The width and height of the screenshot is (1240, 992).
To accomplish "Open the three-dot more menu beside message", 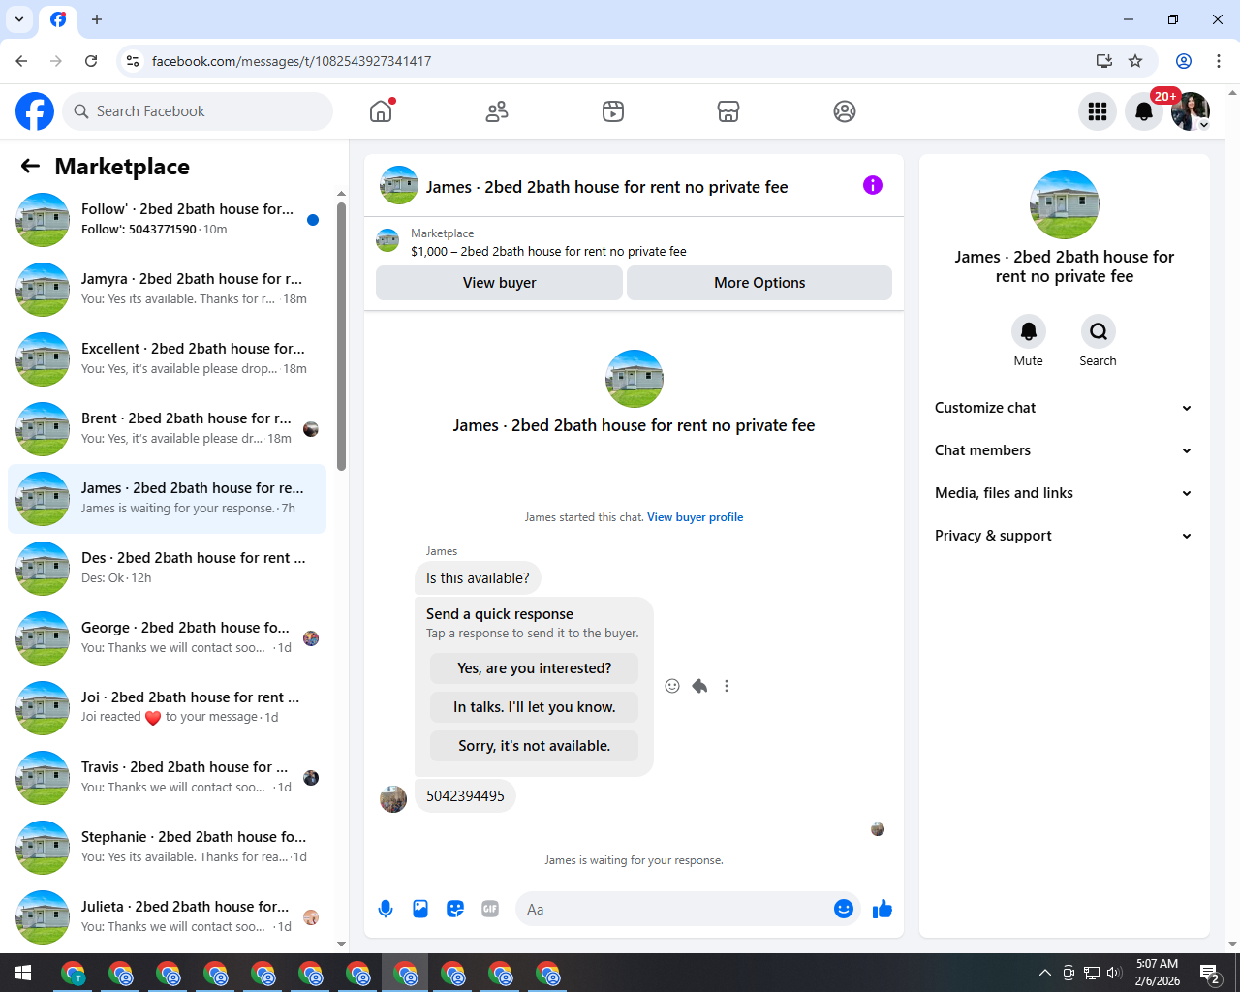I will (727, 686).
